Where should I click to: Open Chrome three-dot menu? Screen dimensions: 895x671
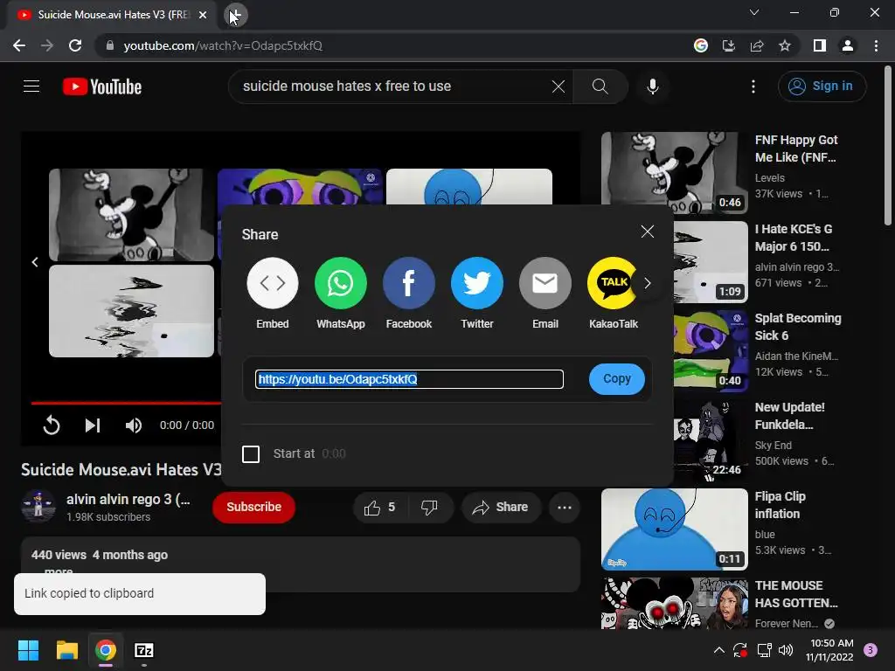coord(876,45)
